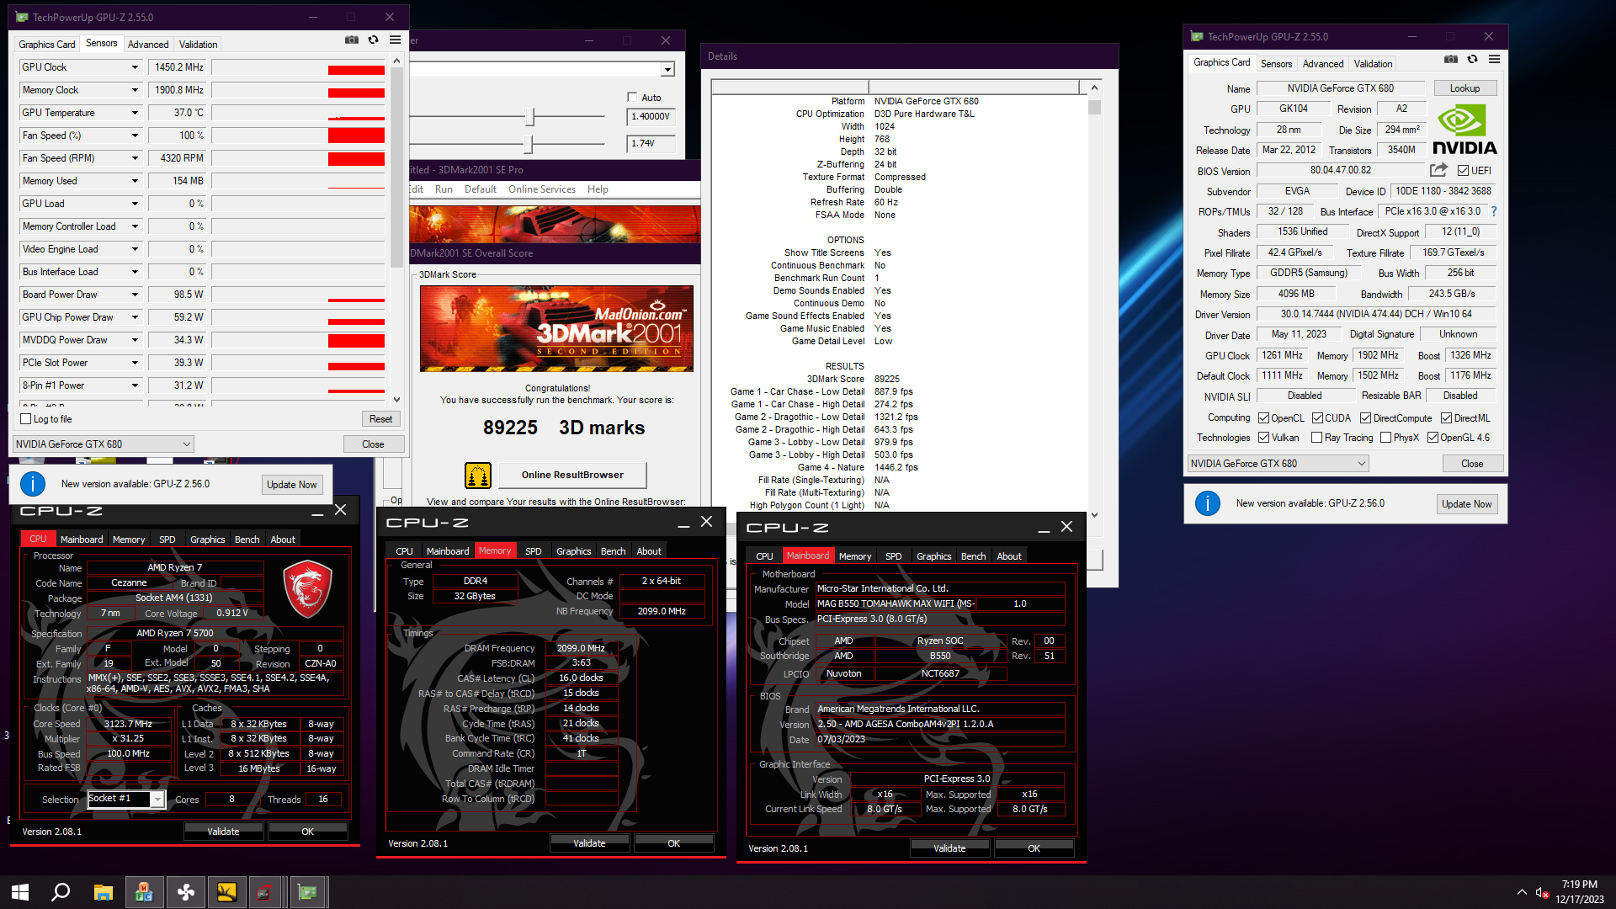
Task: Open PCIe Slot Power sensor dropdown
Action: [x=135, y=363]
